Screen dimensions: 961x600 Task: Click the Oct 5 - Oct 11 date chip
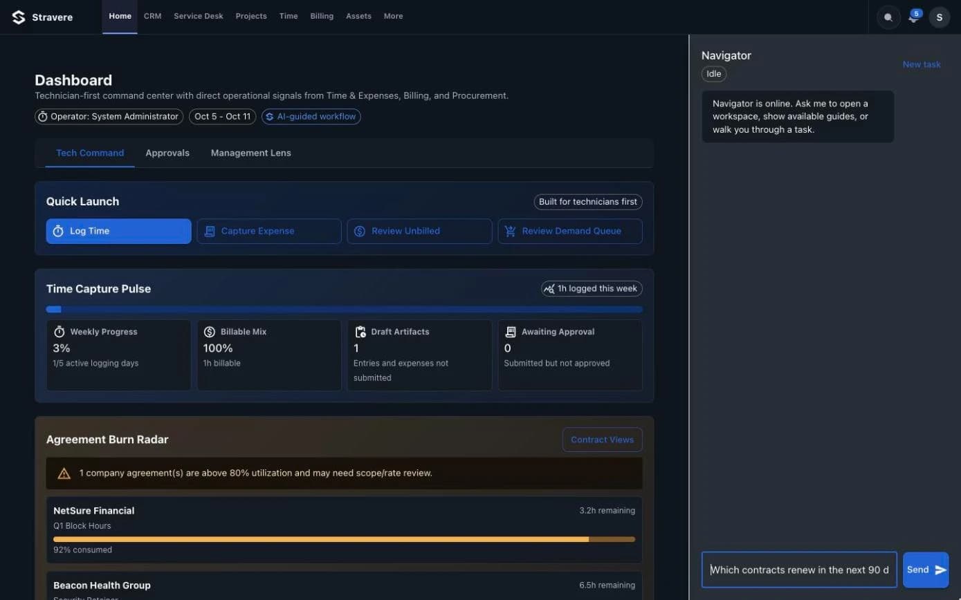click(x=223, y=117)
